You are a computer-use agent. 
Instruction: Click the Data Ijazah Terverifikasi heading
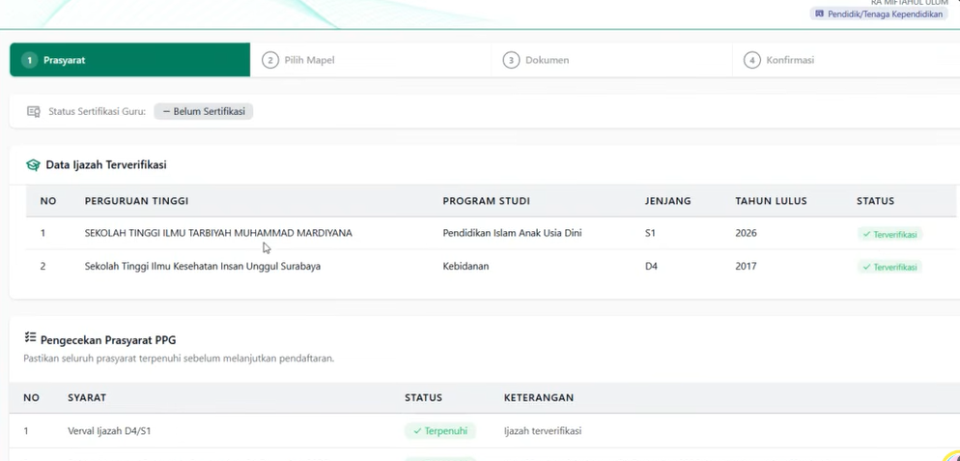tap(106, 165)
